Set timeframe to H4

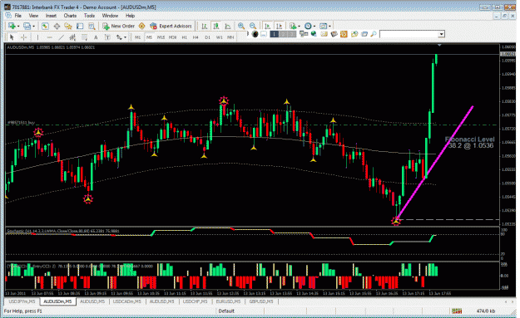(x=196, y=37)
